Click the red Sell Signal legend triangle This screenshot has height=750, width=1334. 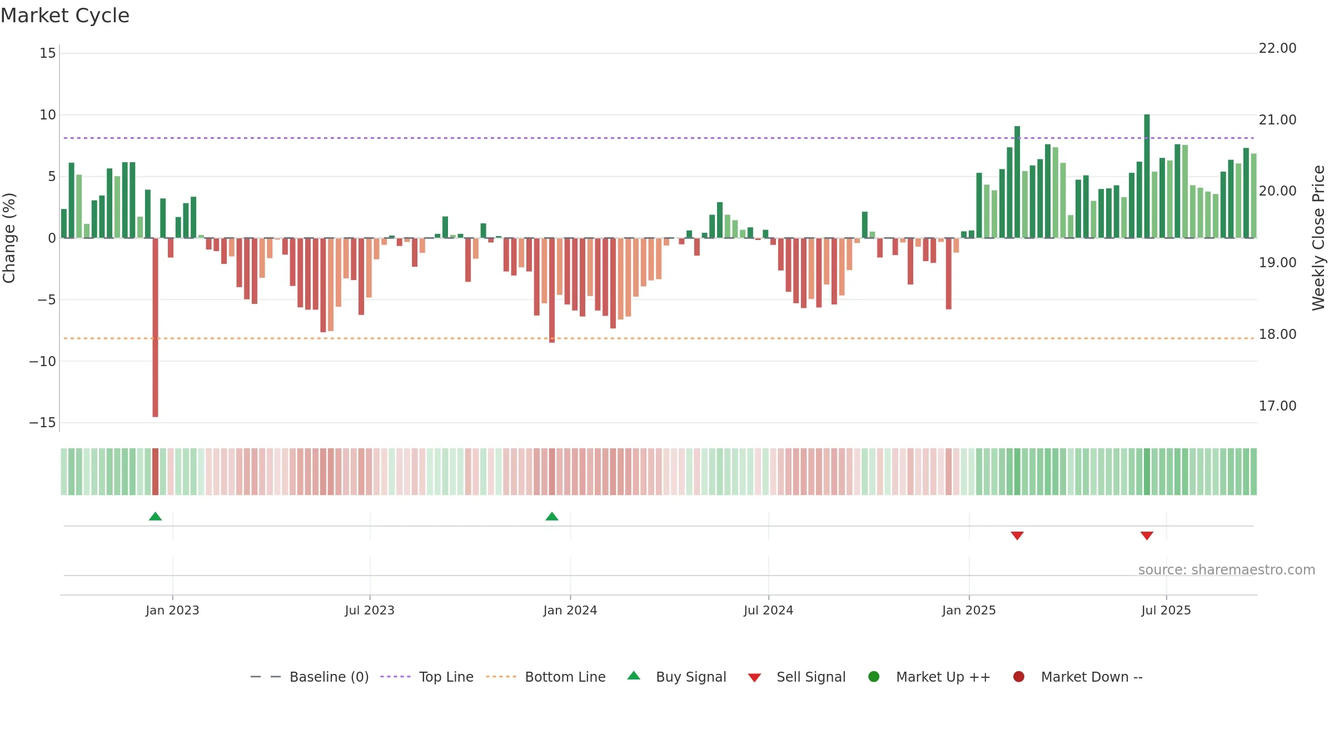[x=754, y=678]
